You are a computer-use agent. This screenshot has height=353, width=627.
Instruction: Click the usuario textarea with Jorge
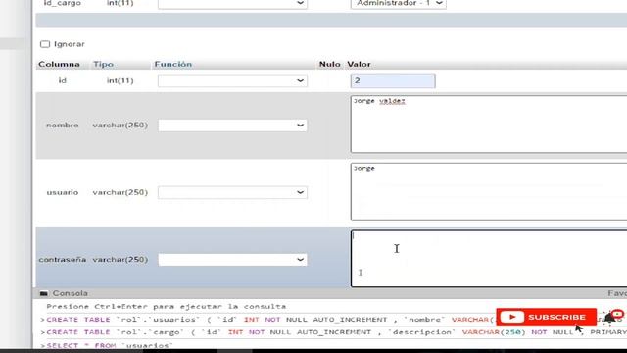(489, 191)
